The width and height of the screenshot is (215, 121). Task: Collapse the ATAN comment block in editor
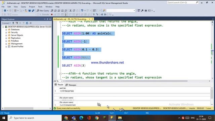(x=60, y=74)
